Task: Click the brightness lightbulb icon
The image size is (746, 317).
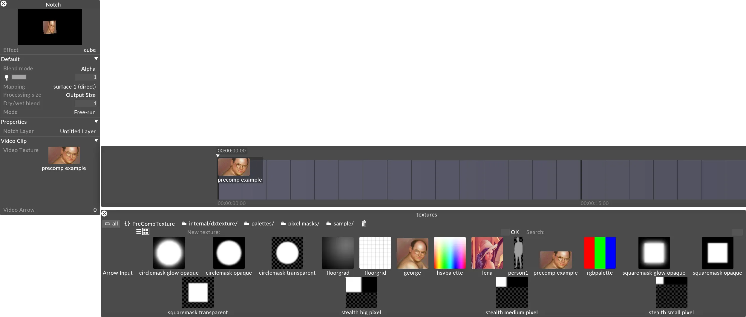Action: [7, 78]
